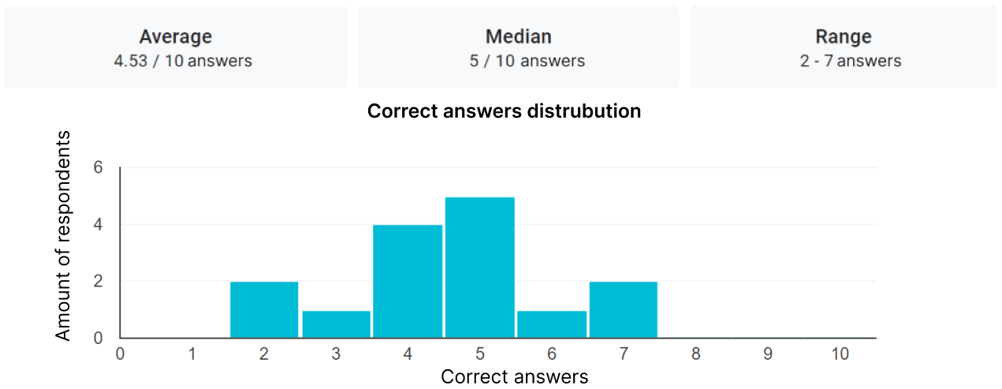Viewport: 1002px width, 389px height.
Task: Click the Median summary card
Action: click(519, 47)
